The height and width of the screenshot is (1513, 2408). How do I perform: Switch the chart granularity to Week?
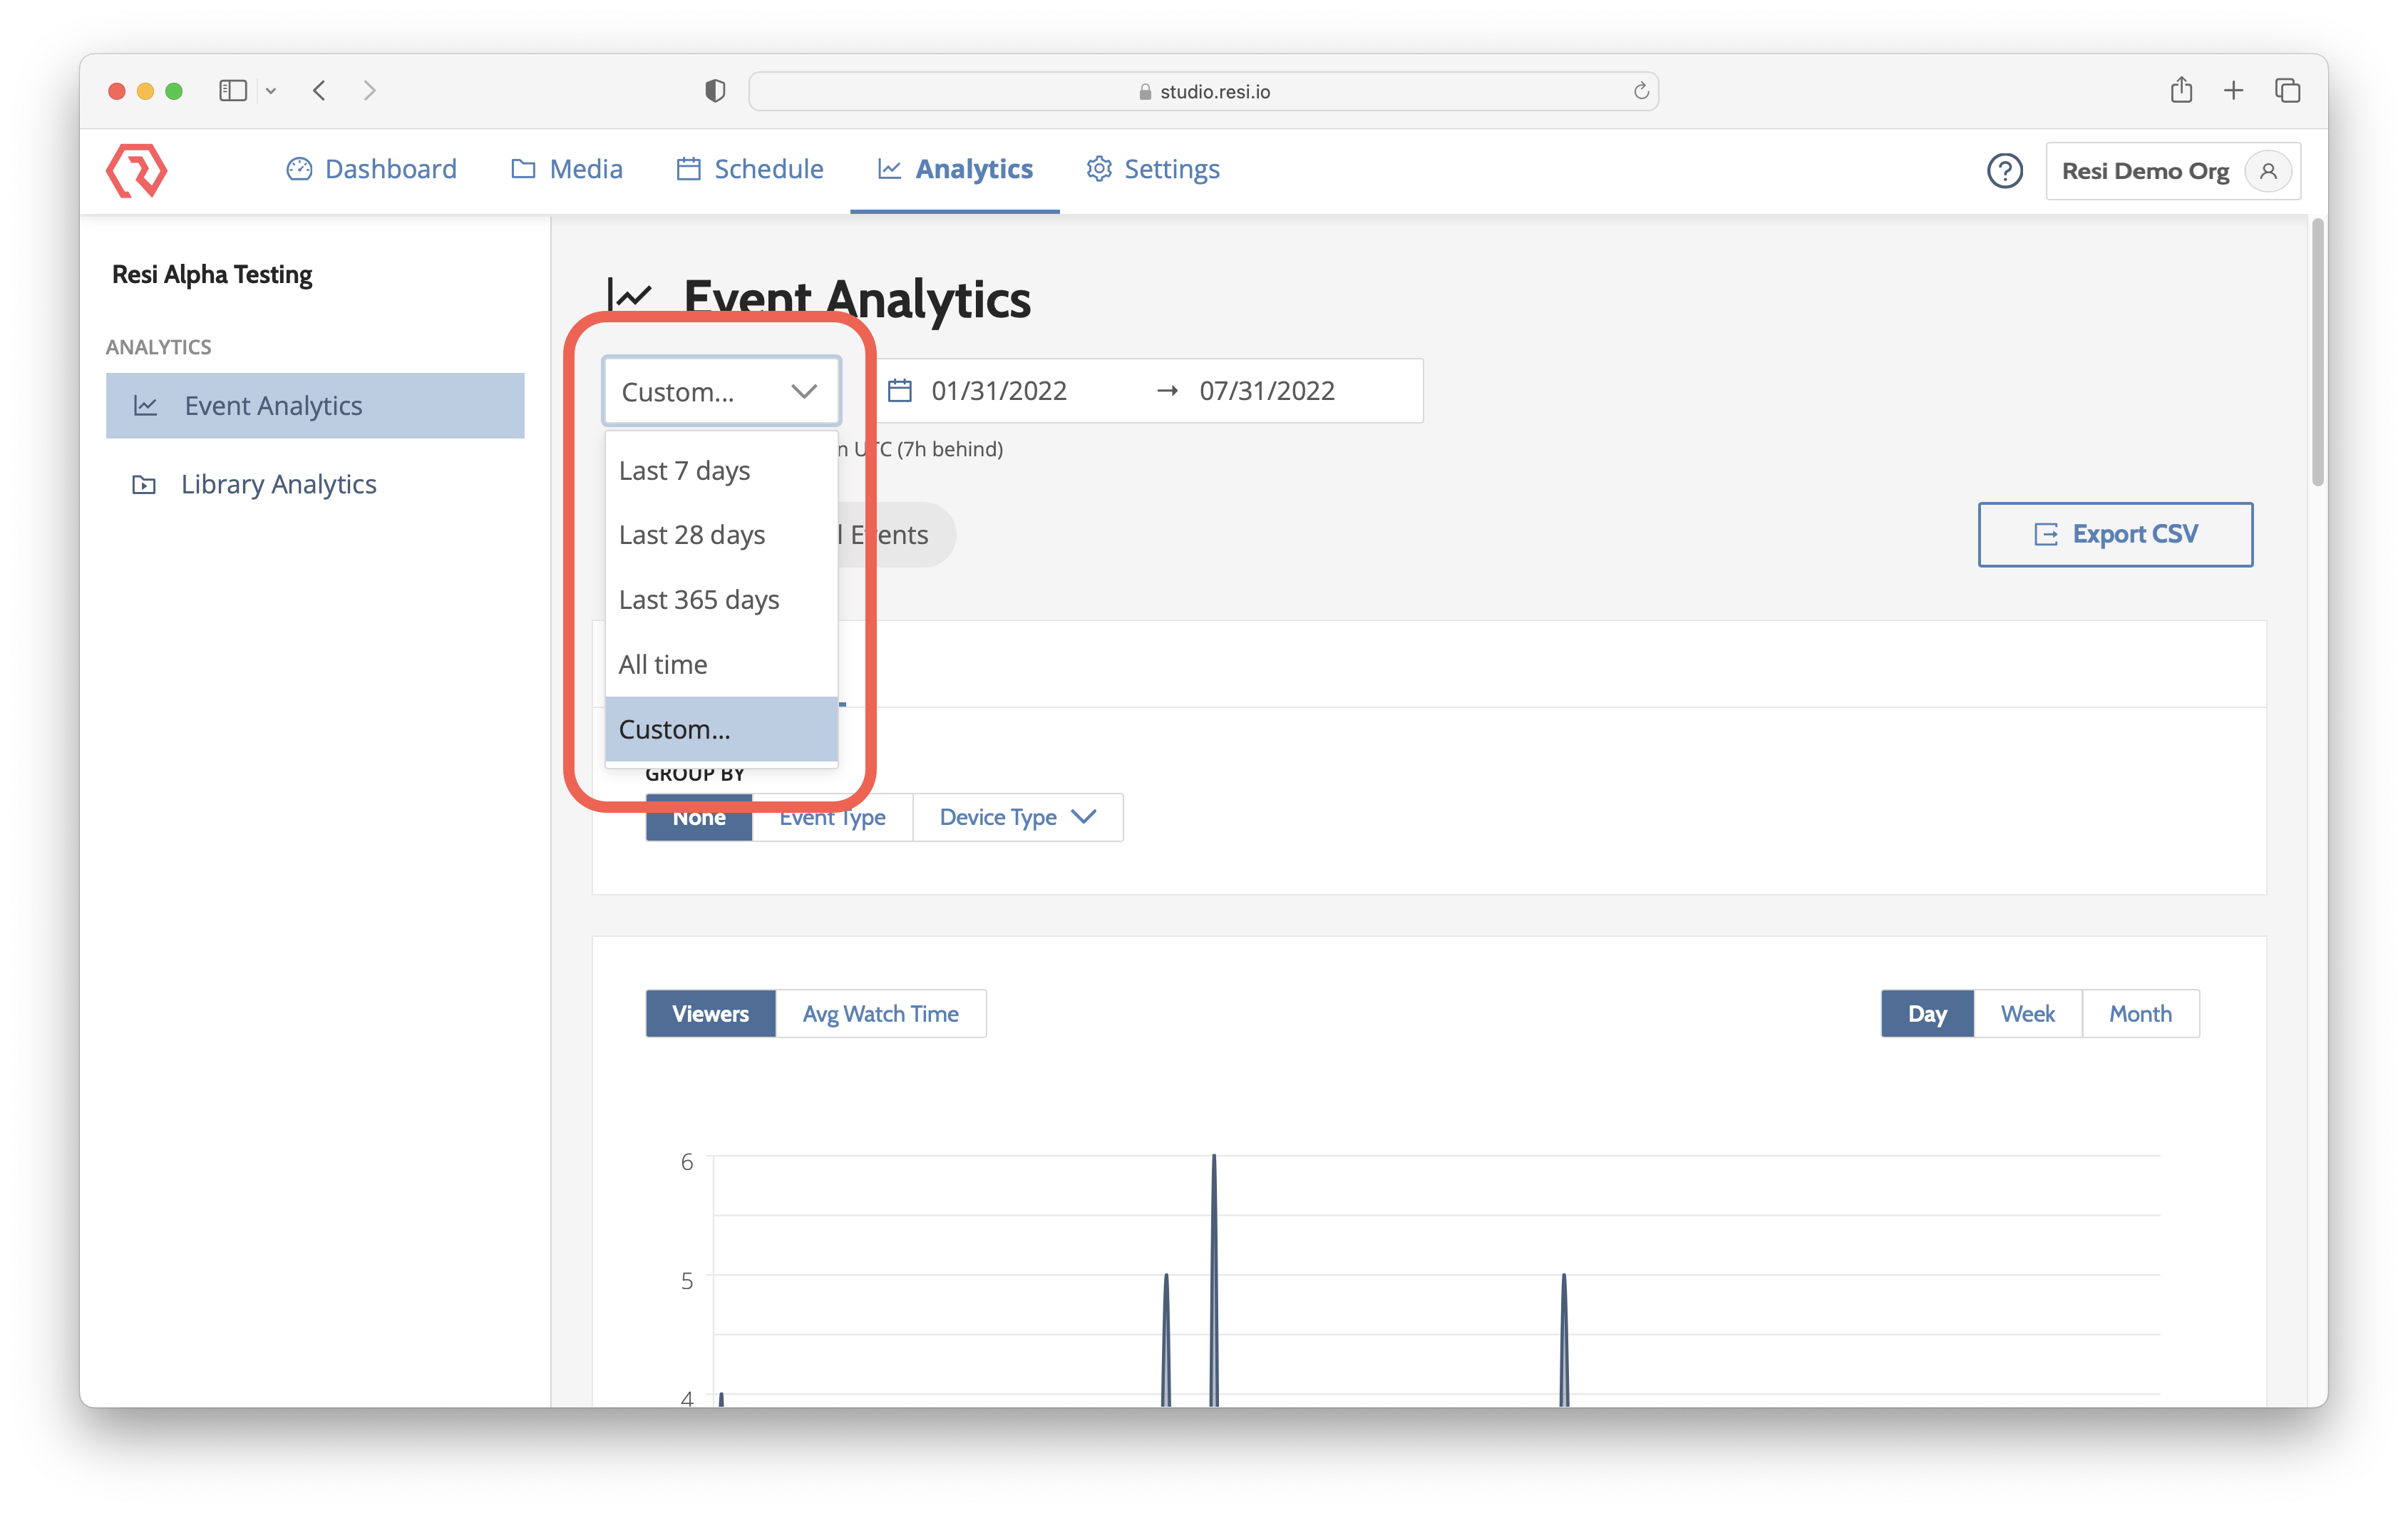pos(2027,1013)
